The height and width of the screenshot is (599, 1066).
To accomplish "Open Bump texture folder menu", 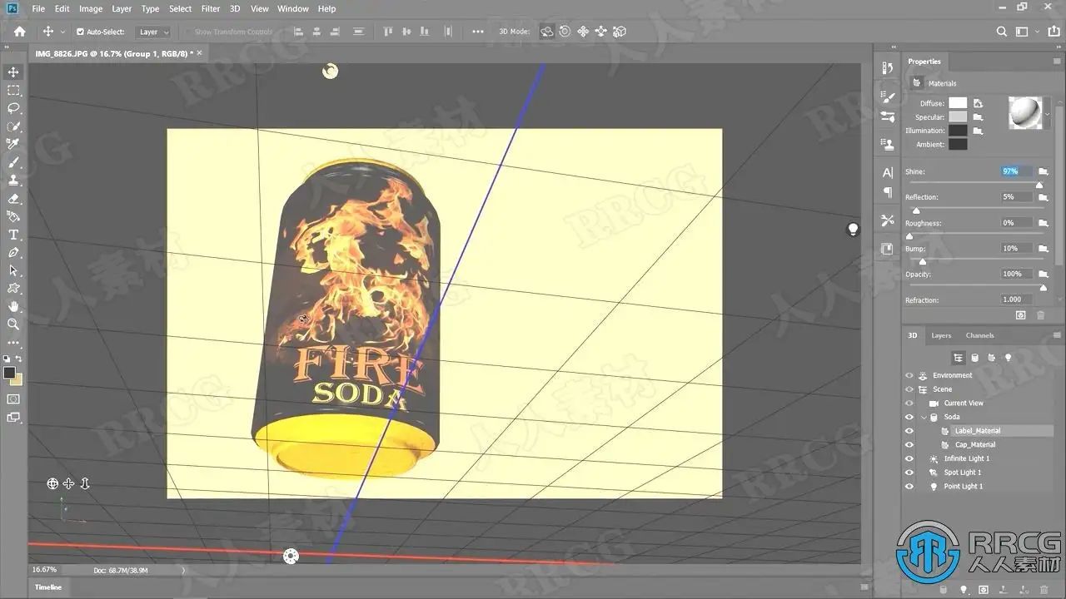I will pos(1043,248).
